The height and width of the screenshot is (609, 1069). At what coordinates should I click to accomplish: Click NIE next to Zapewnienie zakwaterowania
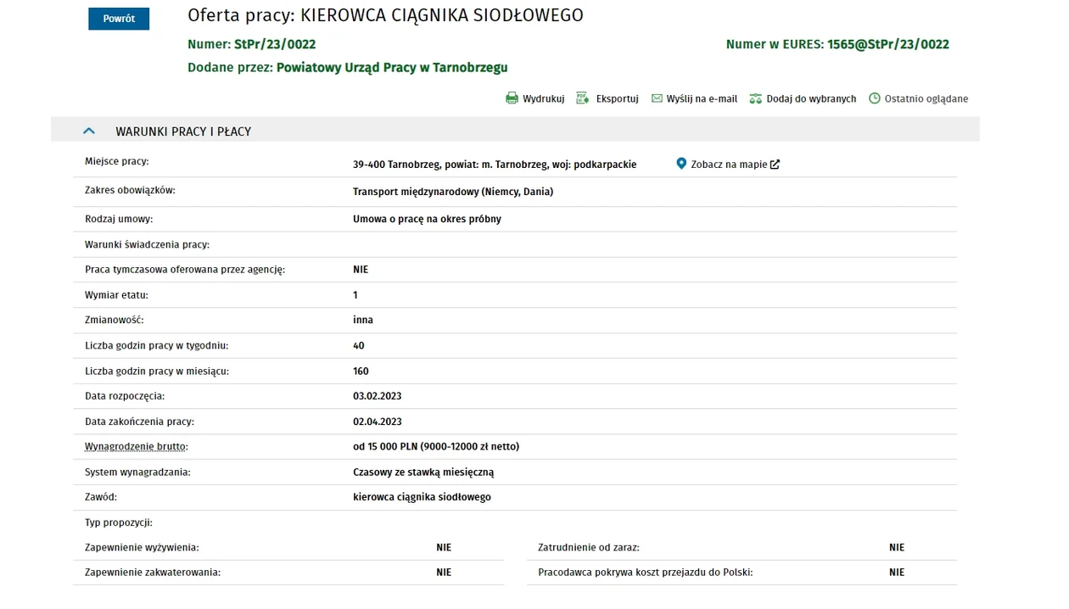pos(444,573)
